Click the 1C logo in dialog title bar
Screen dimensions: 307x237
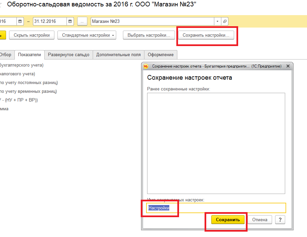(146, 66)
